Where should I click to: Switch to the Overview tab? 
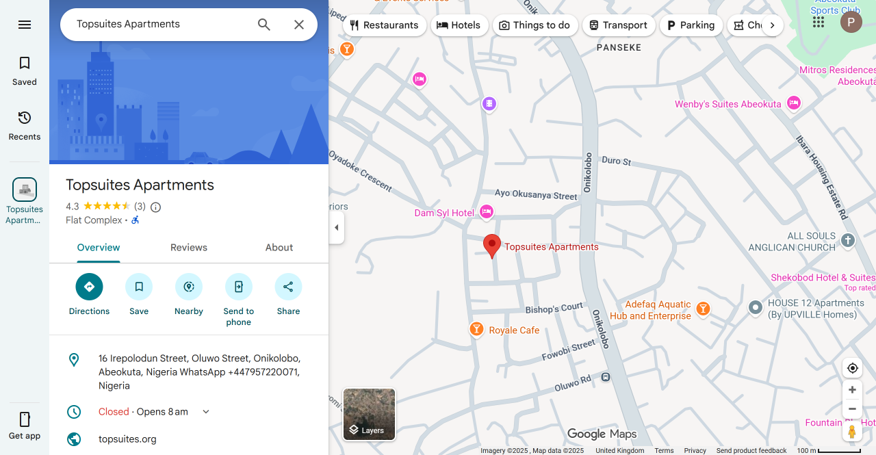pos(99,248)
